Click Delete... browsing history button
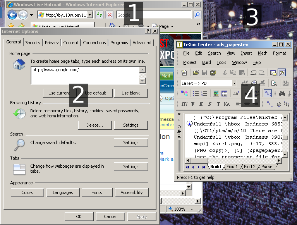The width and height of the screenshot is (297, 225). [x=95, y=125]
